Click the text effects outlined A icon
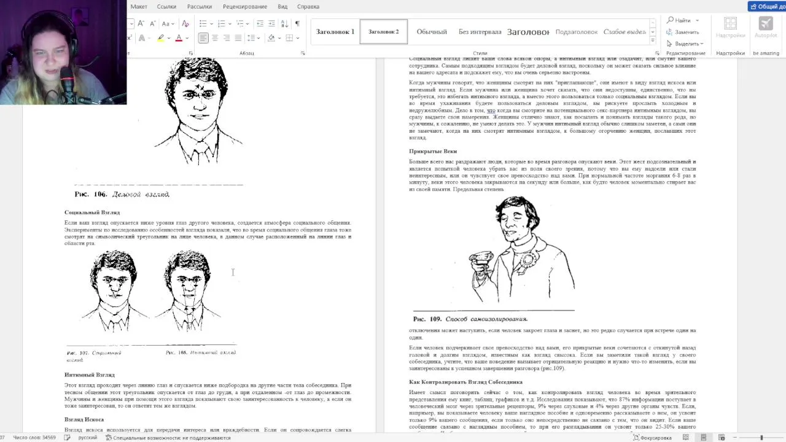This screenshot has height=442, width=786. 141,38
